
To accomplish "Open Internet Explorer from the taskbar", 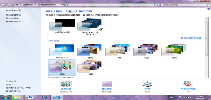I will 44,97.
